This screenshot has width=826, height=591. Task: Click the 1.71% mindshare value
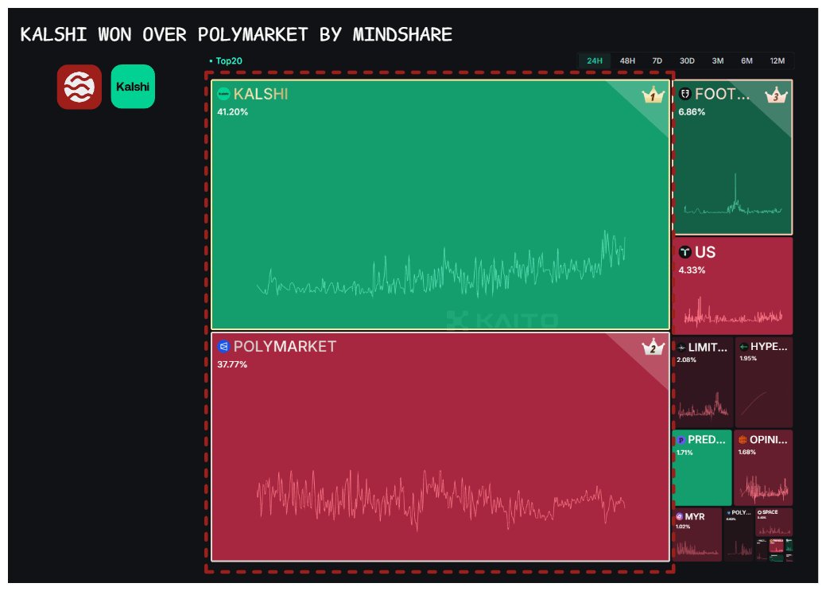[684, 453]
